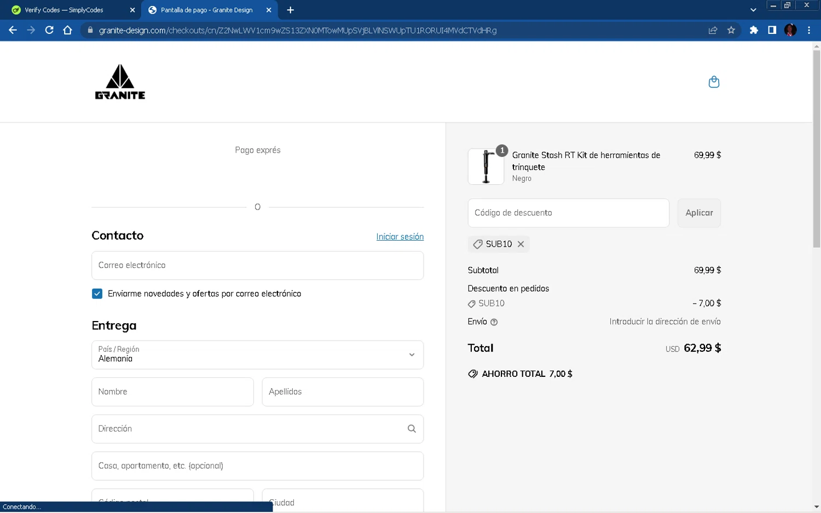Open the browser extensions puzzle icon
Viewport: 821px width, 513px height.
coord(754,30)
